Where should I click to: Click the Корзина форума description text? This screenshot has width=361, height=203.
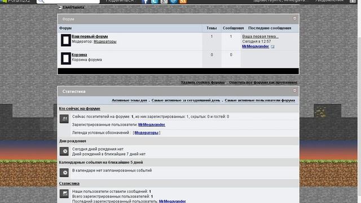coord(86,60)
